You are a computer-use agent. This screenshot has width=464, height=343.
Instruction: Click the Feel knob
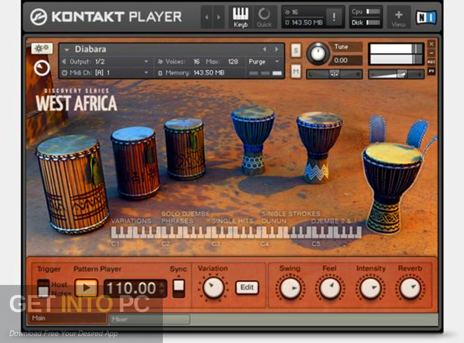tap(330, 288)
